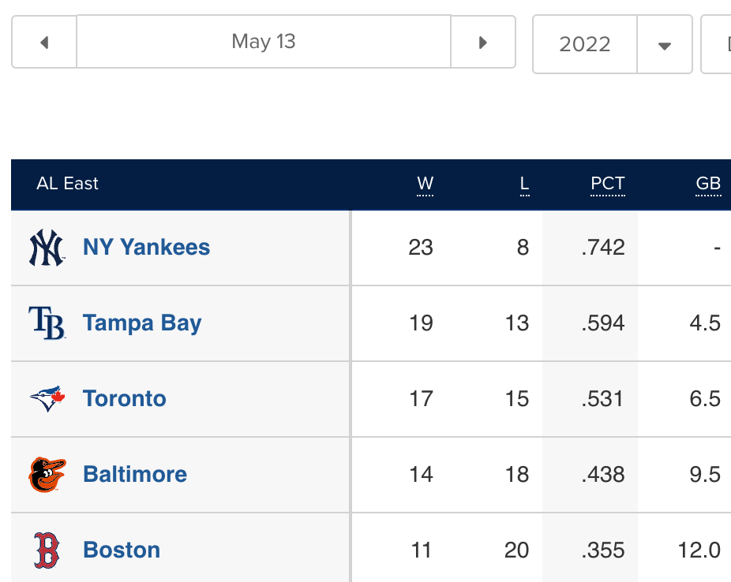Click the PCT column header
731x582 pixels.
607,184
